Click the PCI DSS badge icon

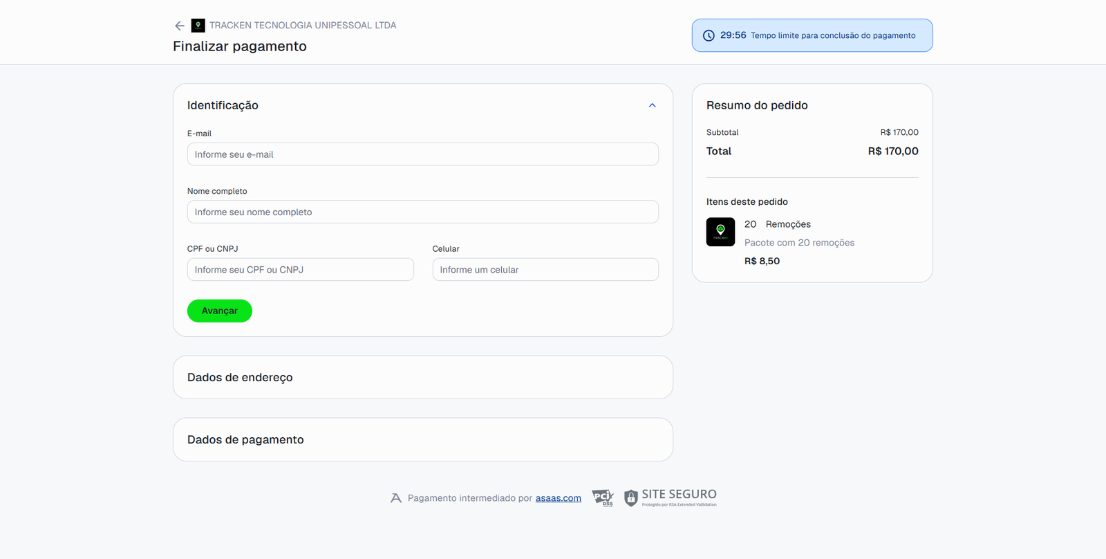(x=603, y=498)
